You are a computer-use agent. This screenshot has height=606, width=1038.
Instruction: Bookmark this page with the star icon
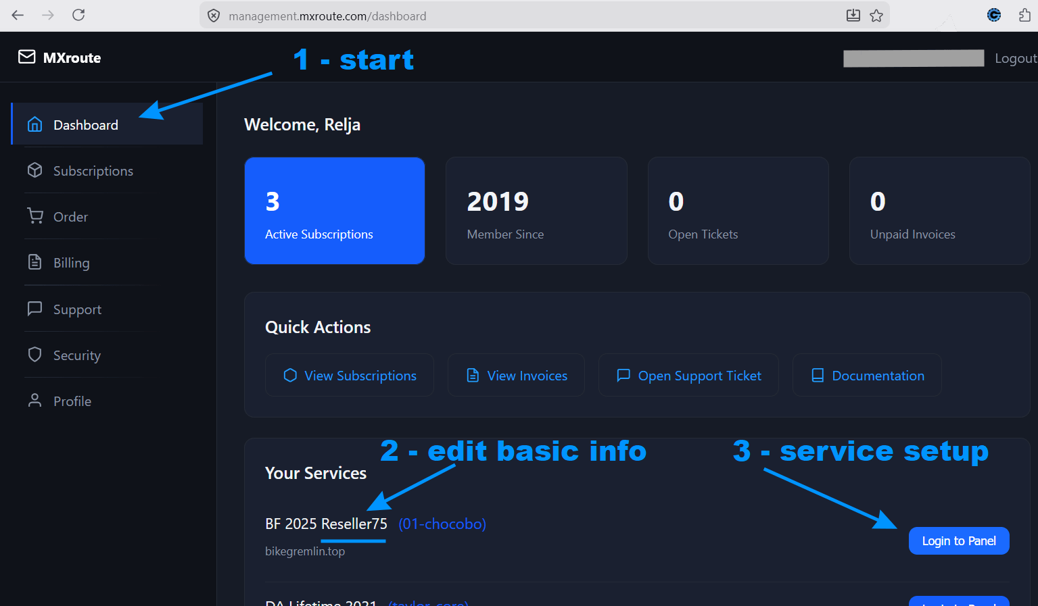[x=876, y=16]
